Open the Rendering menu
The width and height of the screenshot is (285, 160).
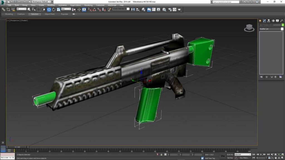pos(88,5)
